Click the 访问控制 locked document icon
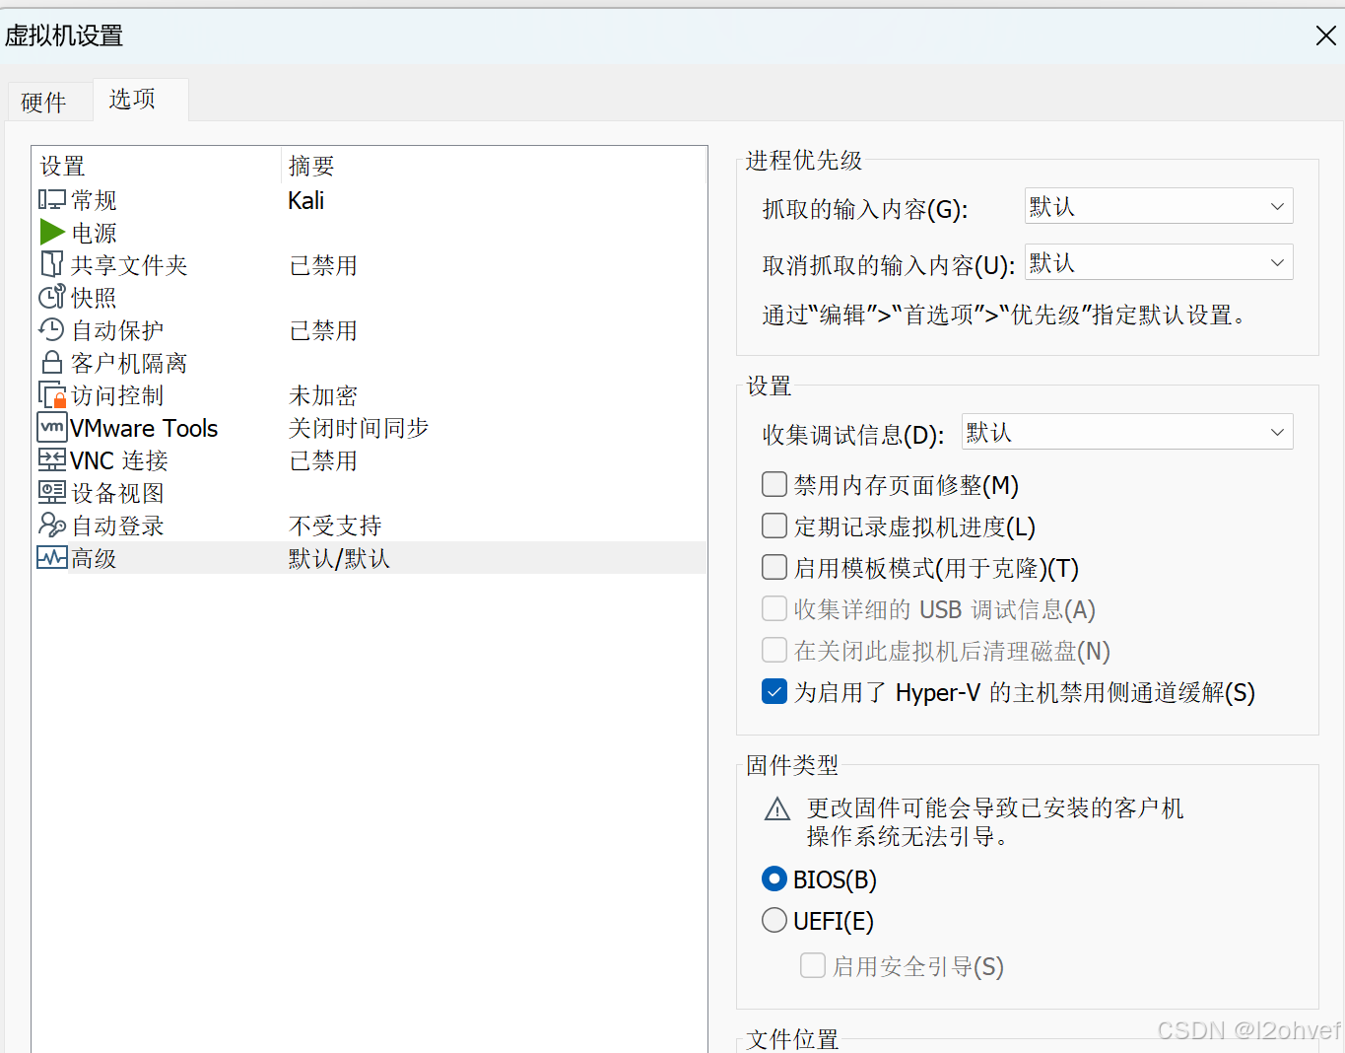 tap(52, 394)
